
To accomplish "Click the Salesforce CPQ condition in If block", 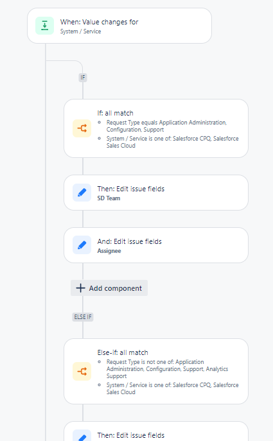I will click(172, 142).
